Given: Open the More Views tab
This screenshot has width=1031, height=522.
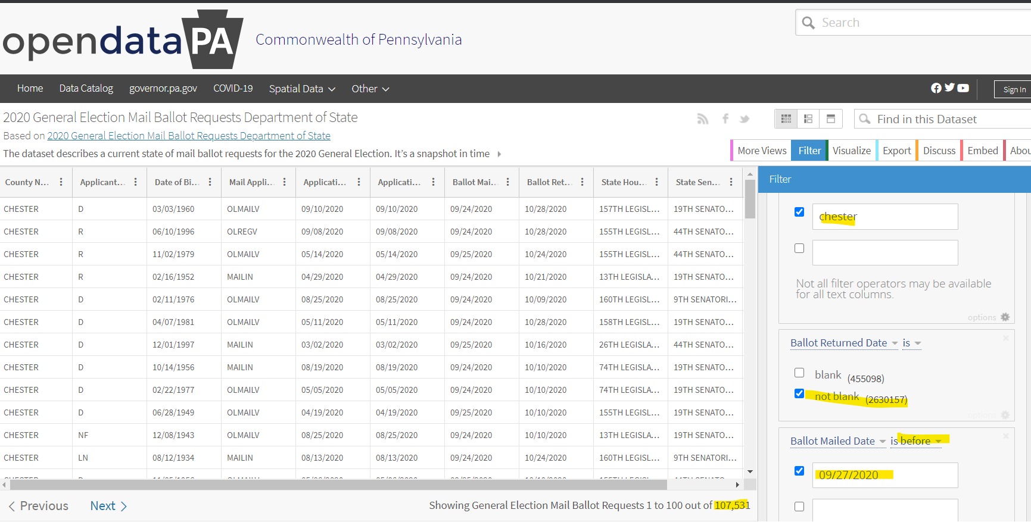Looking at the screenshot, I should click(761, 151).
